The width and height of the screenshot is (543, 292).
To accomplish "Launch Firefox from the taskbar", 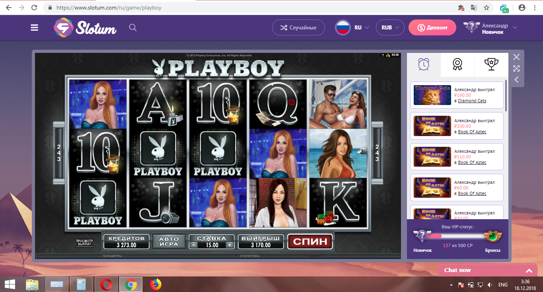I will [x=156, y=284].
